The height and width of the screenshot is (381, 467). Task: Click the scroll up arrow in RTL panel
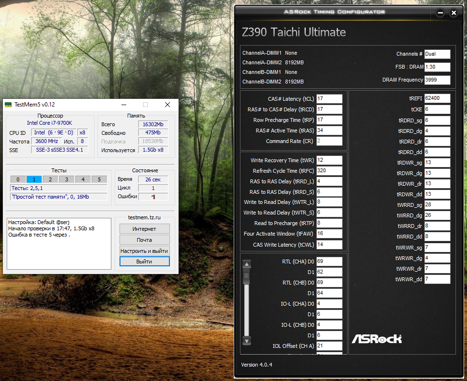coord(247,264)
